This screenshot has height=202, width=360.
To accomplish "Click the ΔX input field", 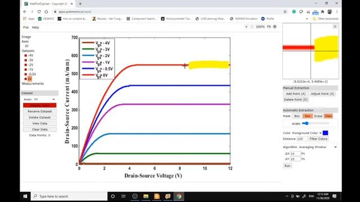I will click(x=295, y=154).
